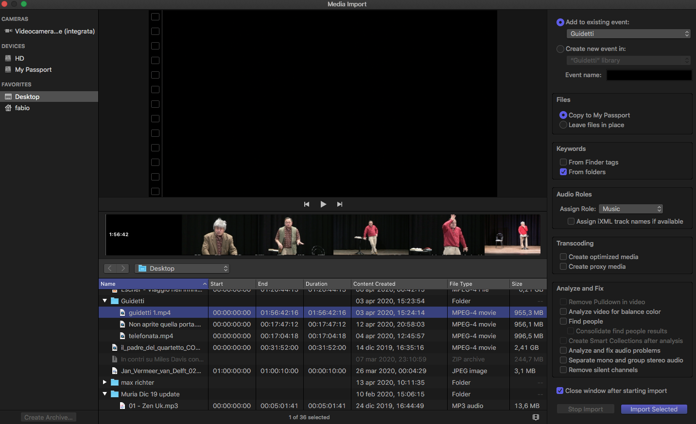Open the Desktop location path dropdown
The image size is (696, 424).
coord(182,268)
